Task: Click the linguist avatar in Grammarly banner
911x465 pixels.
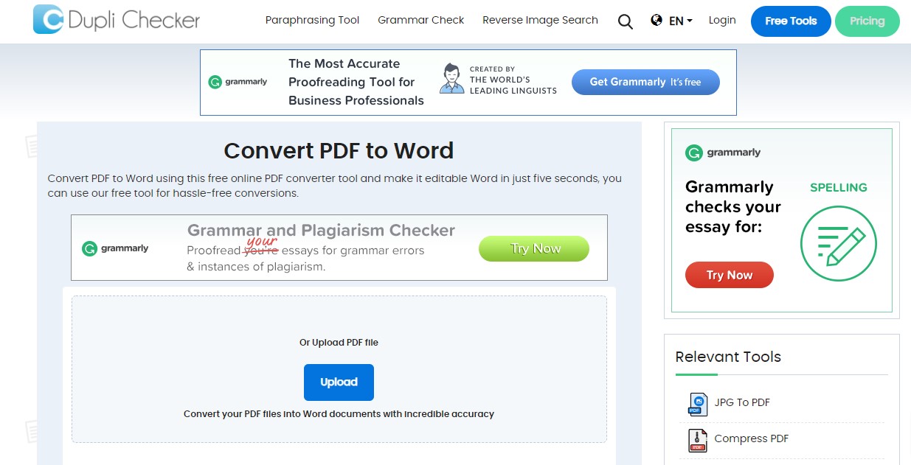Action: pos(451,77)
